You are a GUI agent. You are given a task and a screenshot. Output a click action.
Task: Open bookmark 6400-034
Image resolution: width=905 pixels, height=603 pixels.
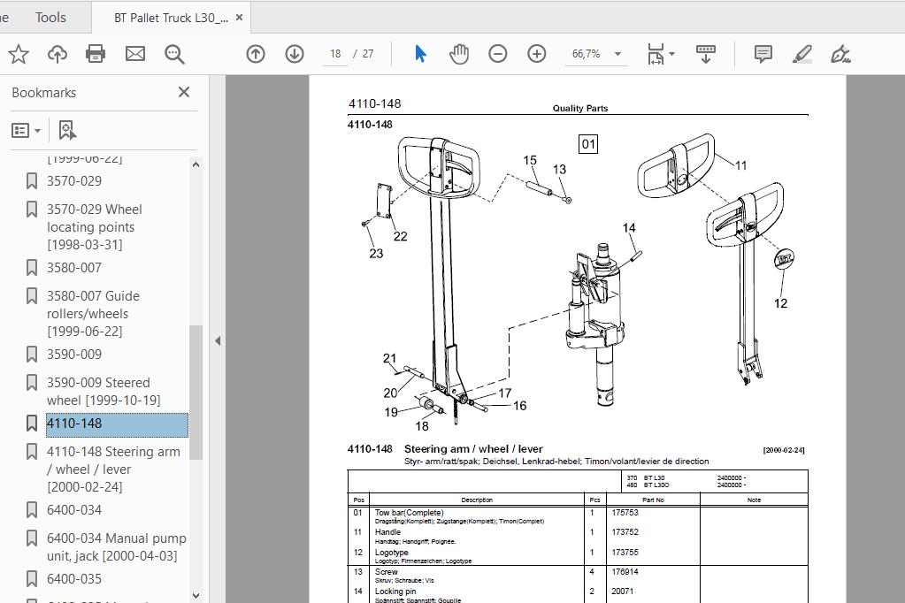[74, 510]
